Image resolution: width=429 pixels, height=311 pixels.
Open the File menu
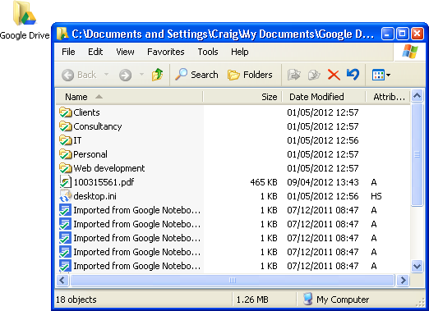(x=68, y=52)
